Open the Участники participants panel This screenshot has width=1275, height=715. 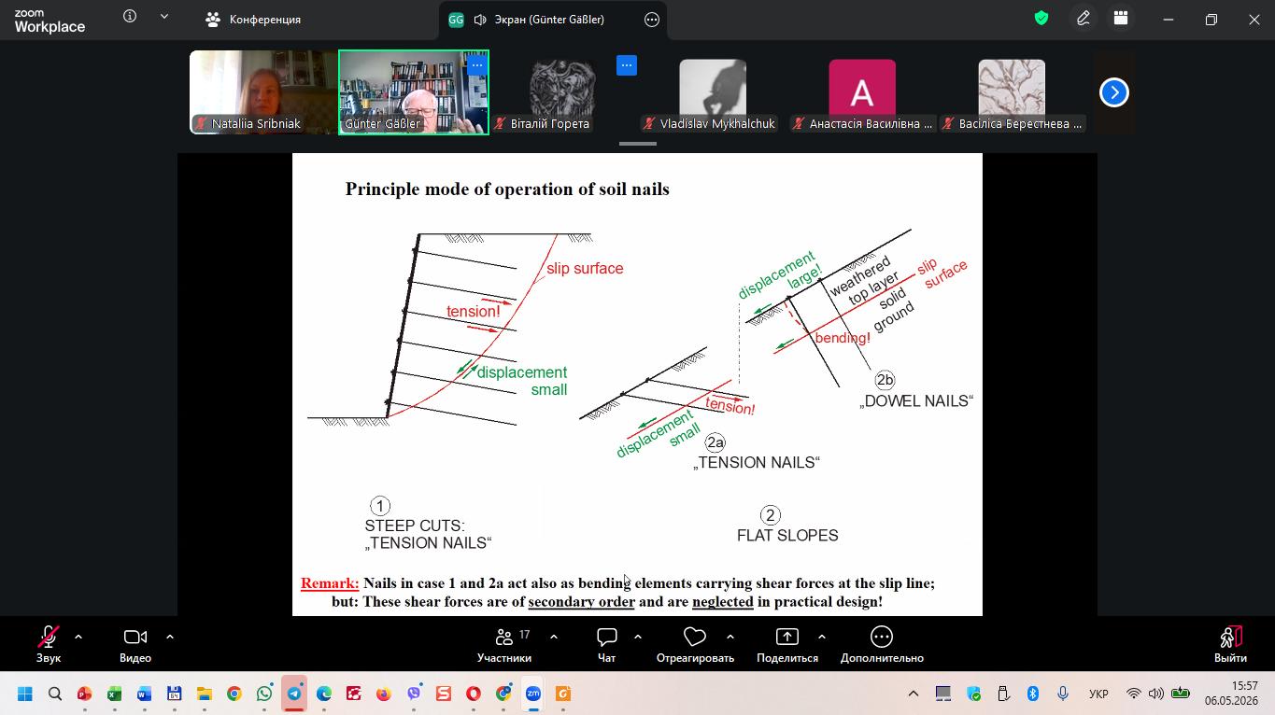(504, 644)
